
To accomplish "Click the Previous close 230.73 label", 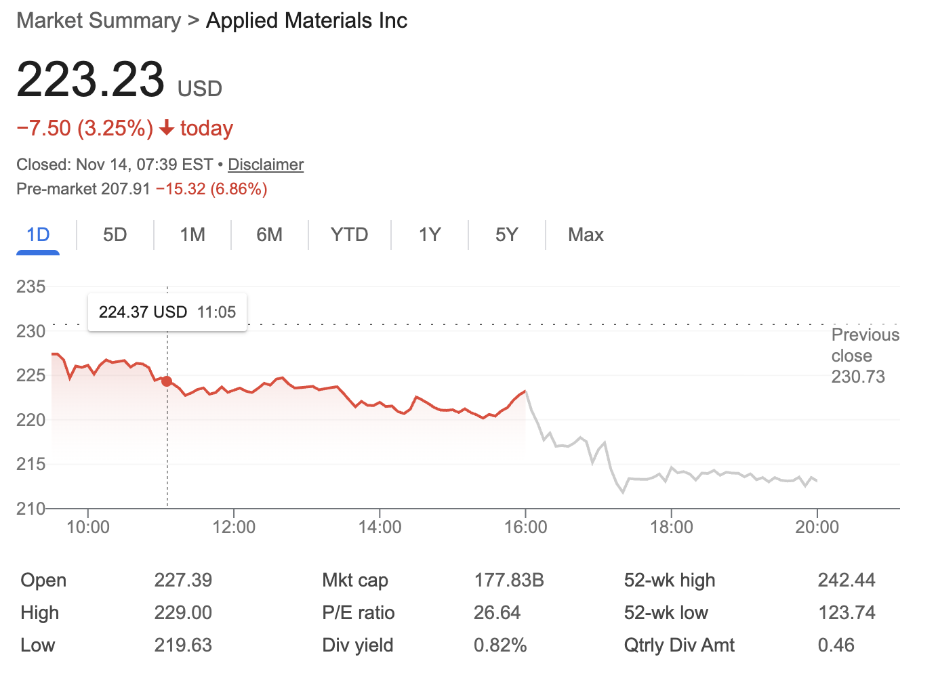I will 864,356.
